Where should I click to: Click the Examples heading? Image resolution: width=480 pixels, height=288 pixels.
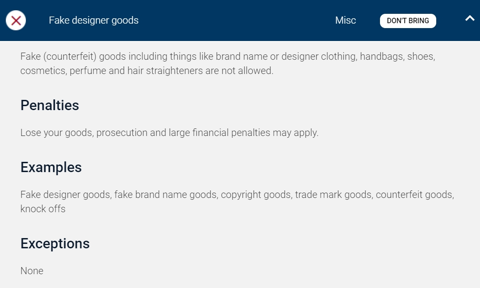[51, 167]
